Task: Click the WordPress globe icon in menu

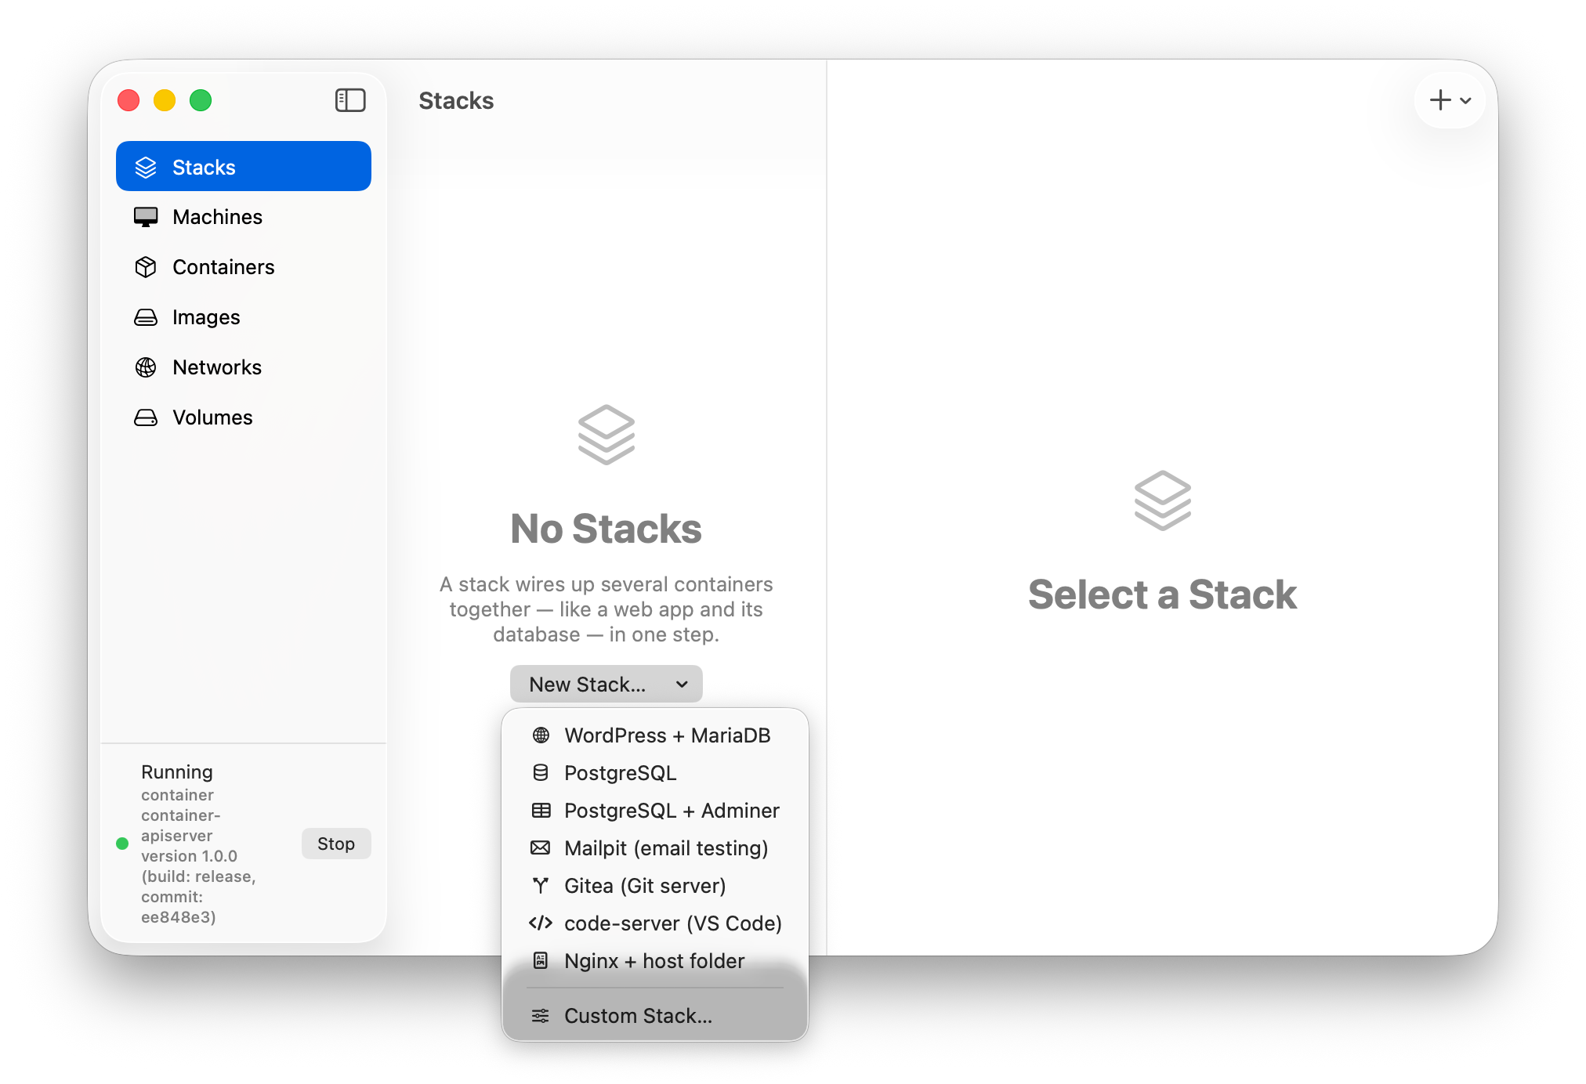Action: pos(541,735)
